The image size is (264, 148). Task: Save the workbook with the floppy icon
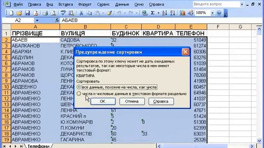[x=28, y=13]
